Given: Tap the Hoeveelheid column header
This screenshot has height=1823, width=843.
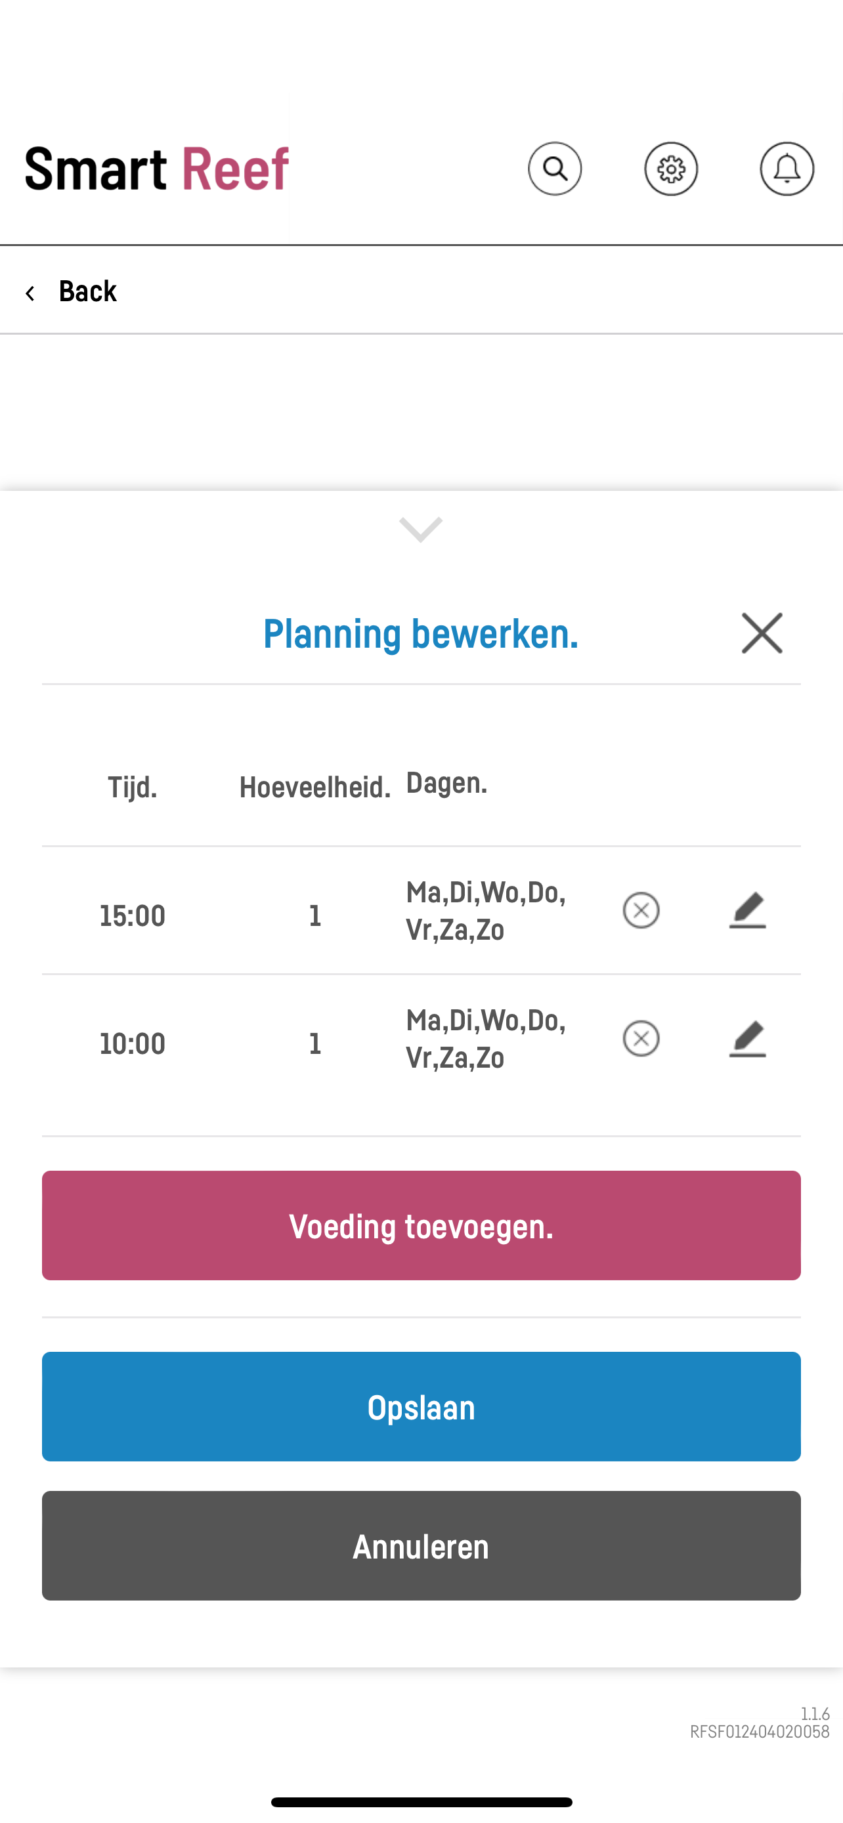Looking at the screenshot, I should coord(315,787).
